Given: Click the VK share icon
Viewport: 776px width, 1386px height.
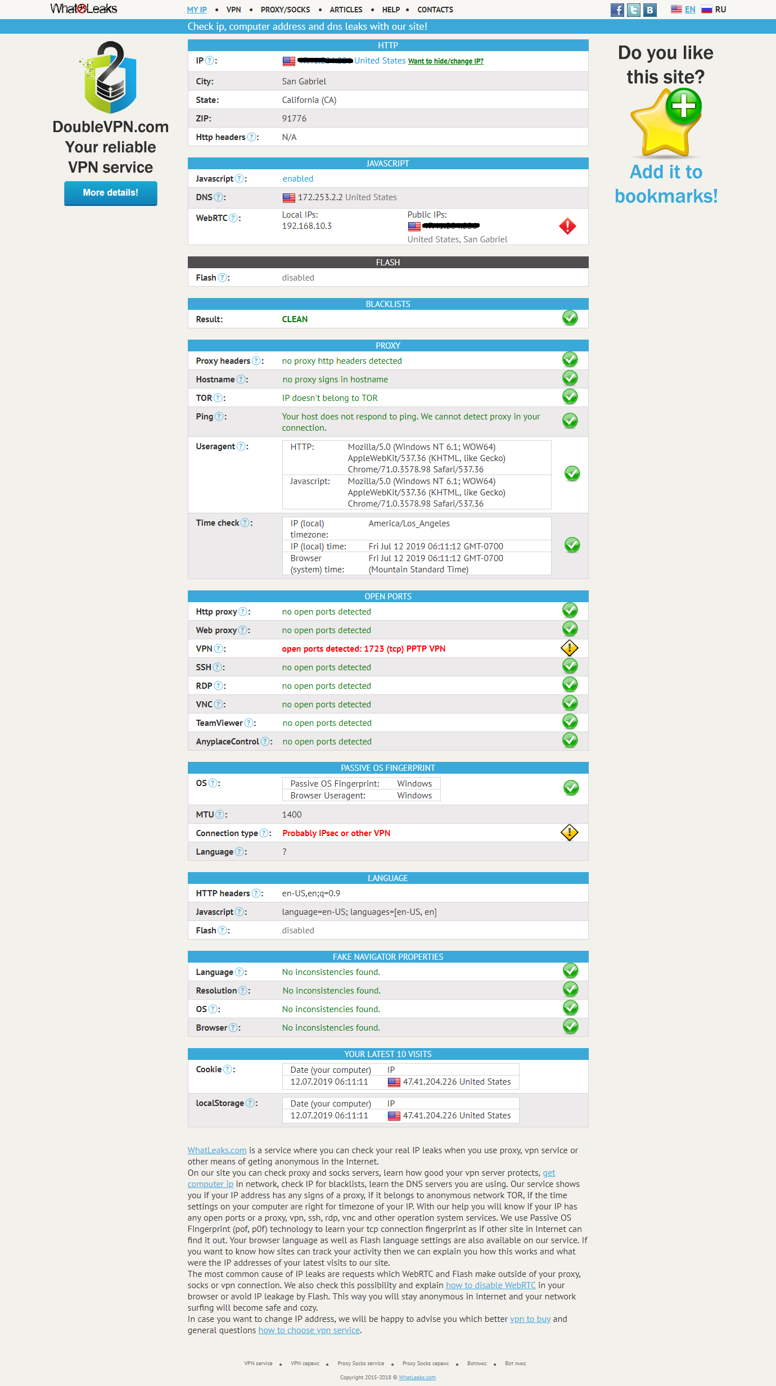Looking at the screenshot, I should pyautogui.click(x=649, y=10).
